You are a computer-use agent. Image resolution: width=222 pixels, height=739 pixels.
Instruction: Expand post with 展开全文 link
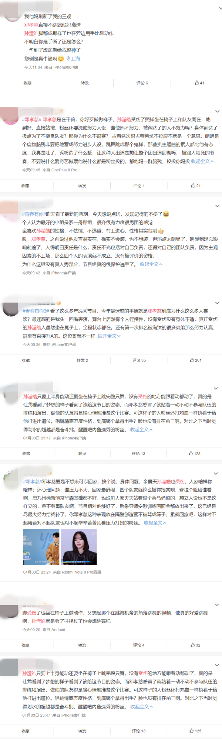[x=109, y=336]
